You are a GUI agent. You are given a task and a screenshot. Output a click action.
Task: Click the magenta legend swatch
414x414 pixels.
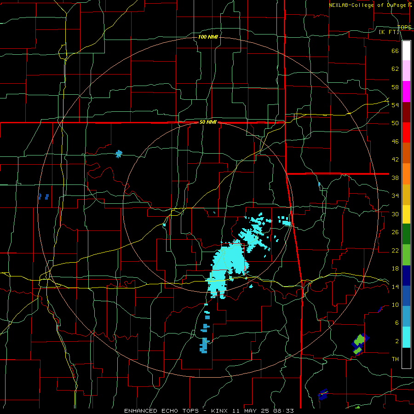[406, 92]
